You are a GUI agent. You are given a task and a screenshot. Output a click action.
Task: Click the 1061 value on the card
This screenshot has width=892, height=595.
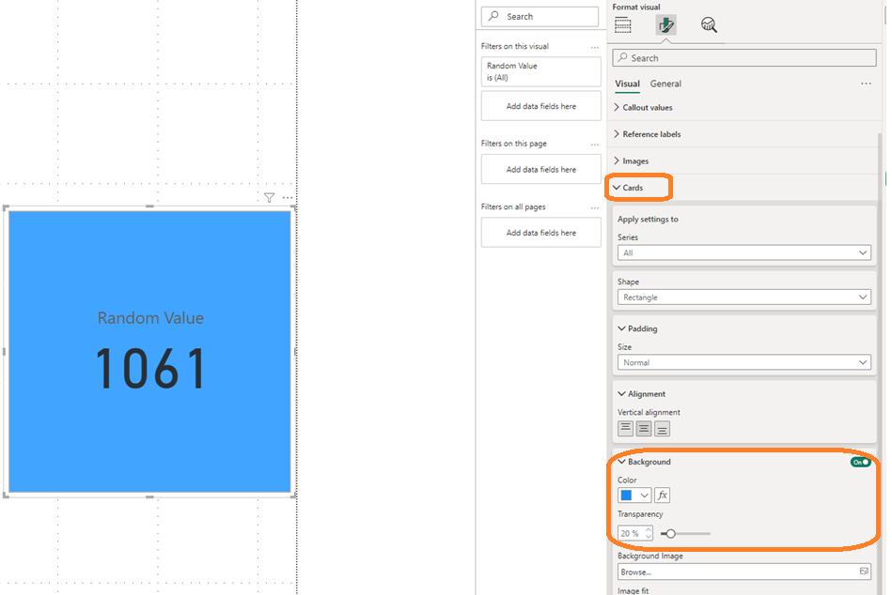[150, 369]
